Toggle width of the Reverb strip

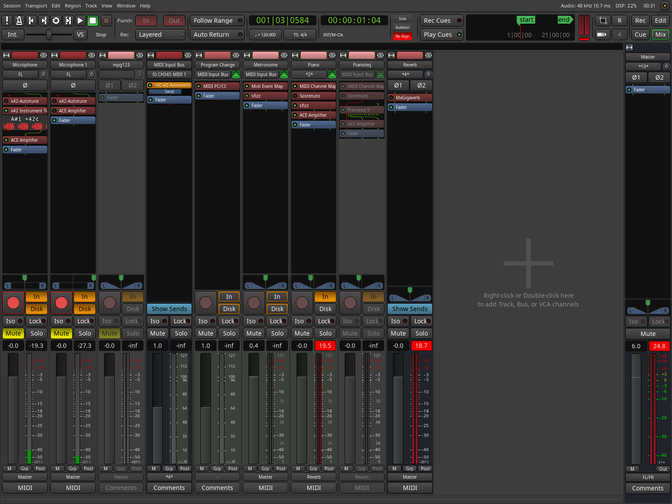[392, 55]
